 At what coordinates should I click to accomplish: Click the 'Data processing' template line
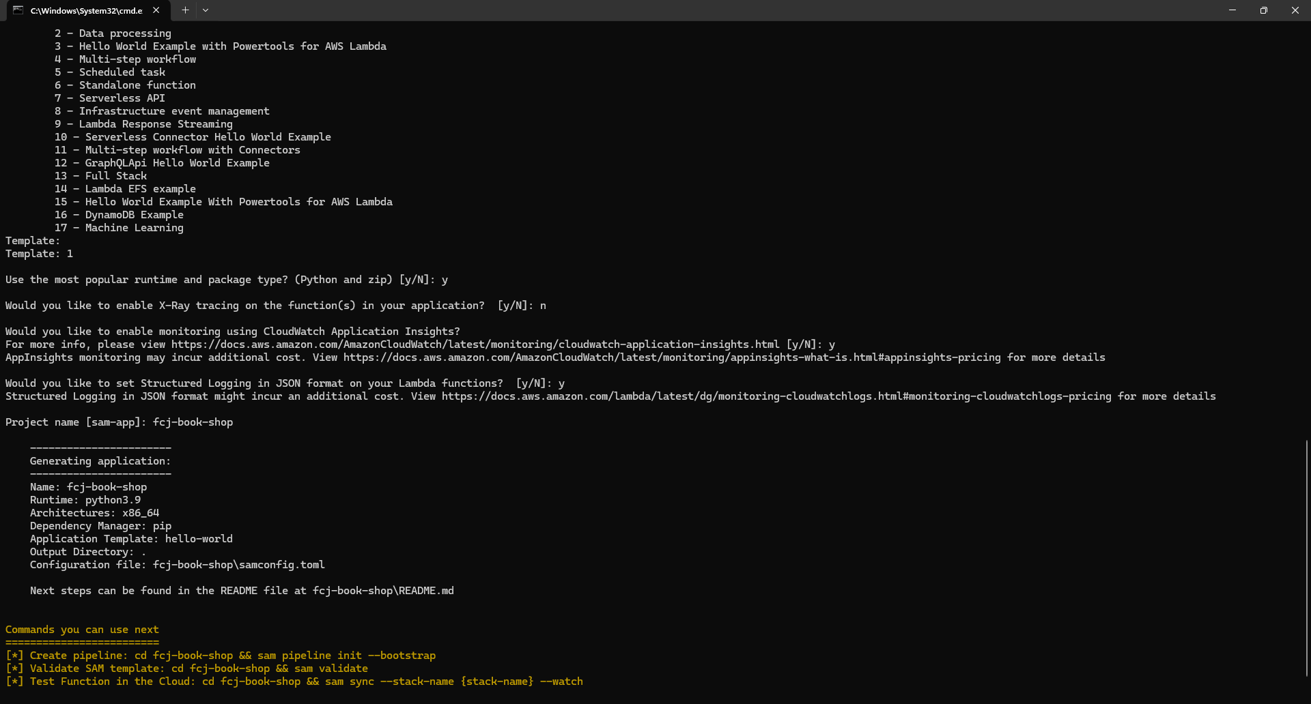point(113,33)
